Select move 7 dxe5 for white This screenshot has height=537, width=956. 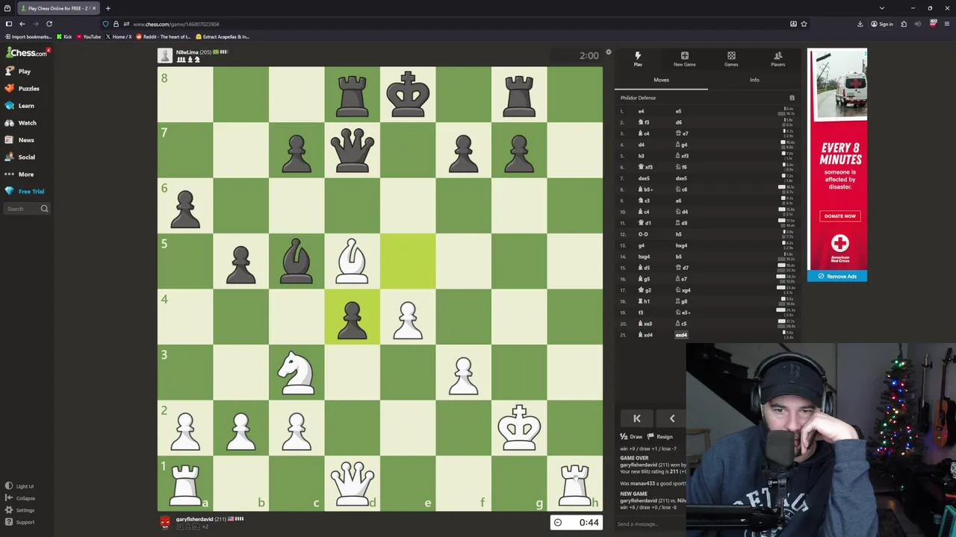643,178
